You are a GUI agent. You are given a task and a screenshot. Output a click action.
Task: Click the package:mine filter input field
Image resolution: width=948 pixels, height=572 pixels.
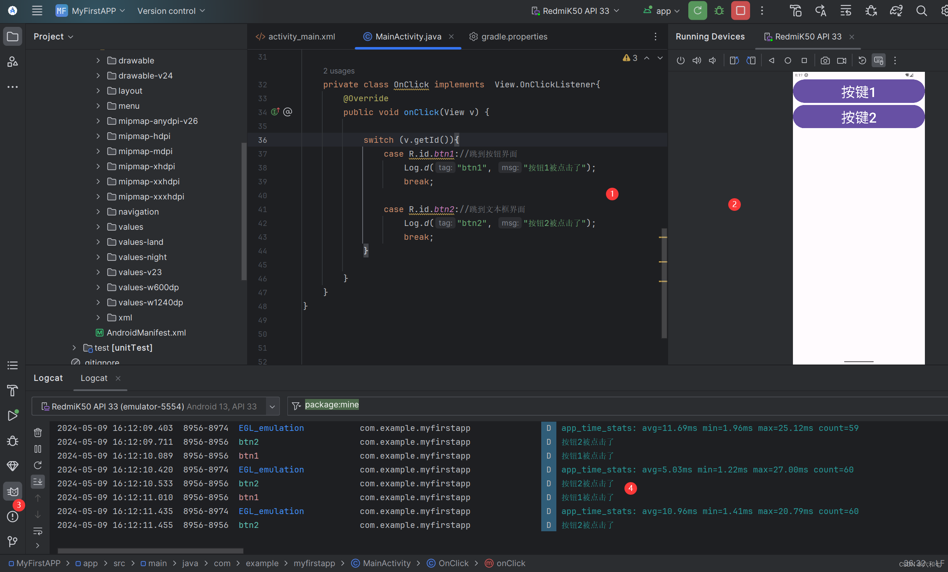click(332, 404)
